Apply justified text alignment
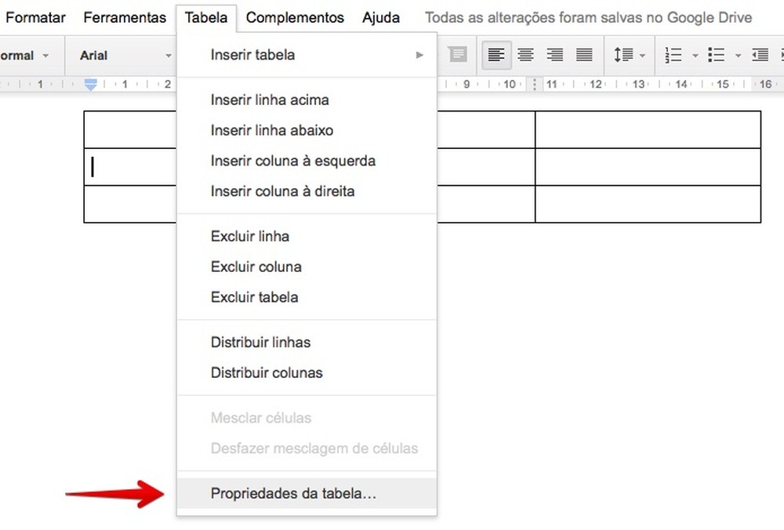The height and width of the screenshot is (530, 784). [x=584, y=55]
